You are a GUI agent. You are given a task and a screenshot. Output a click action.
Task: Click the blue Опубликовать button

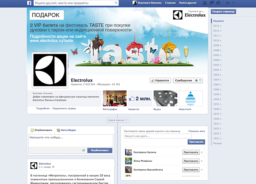point(100,150)
